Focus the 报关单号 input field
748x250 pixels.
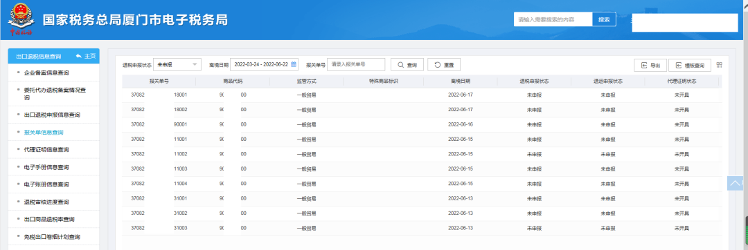356,64
